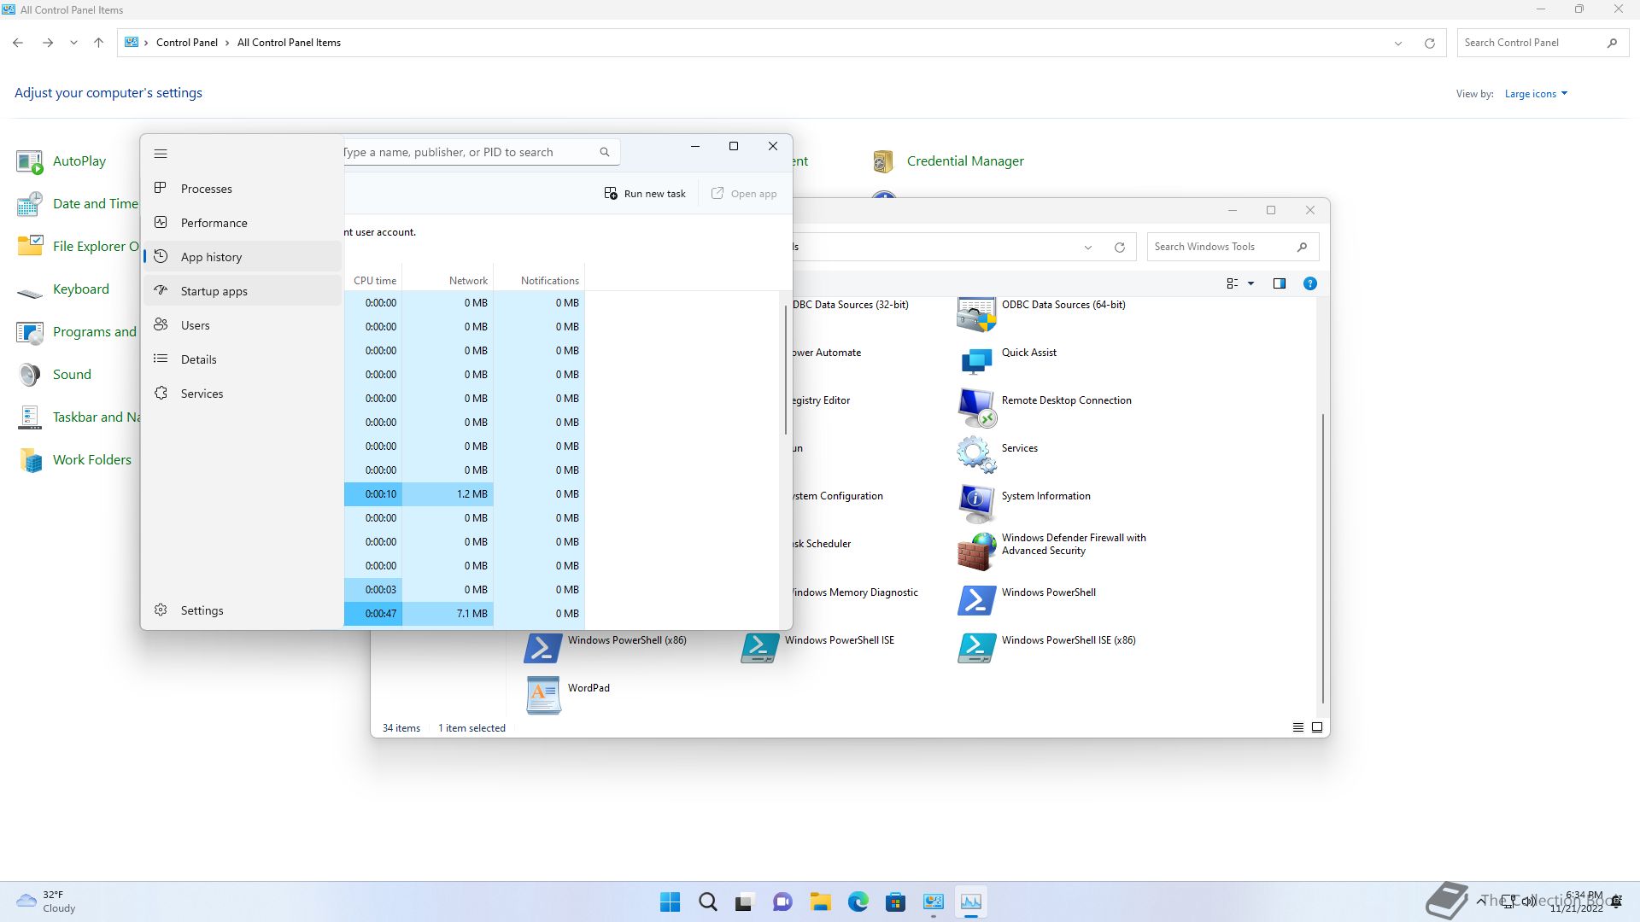
Task: Open help icon in Windows Tools
Action: click(x=1309, y=283)
